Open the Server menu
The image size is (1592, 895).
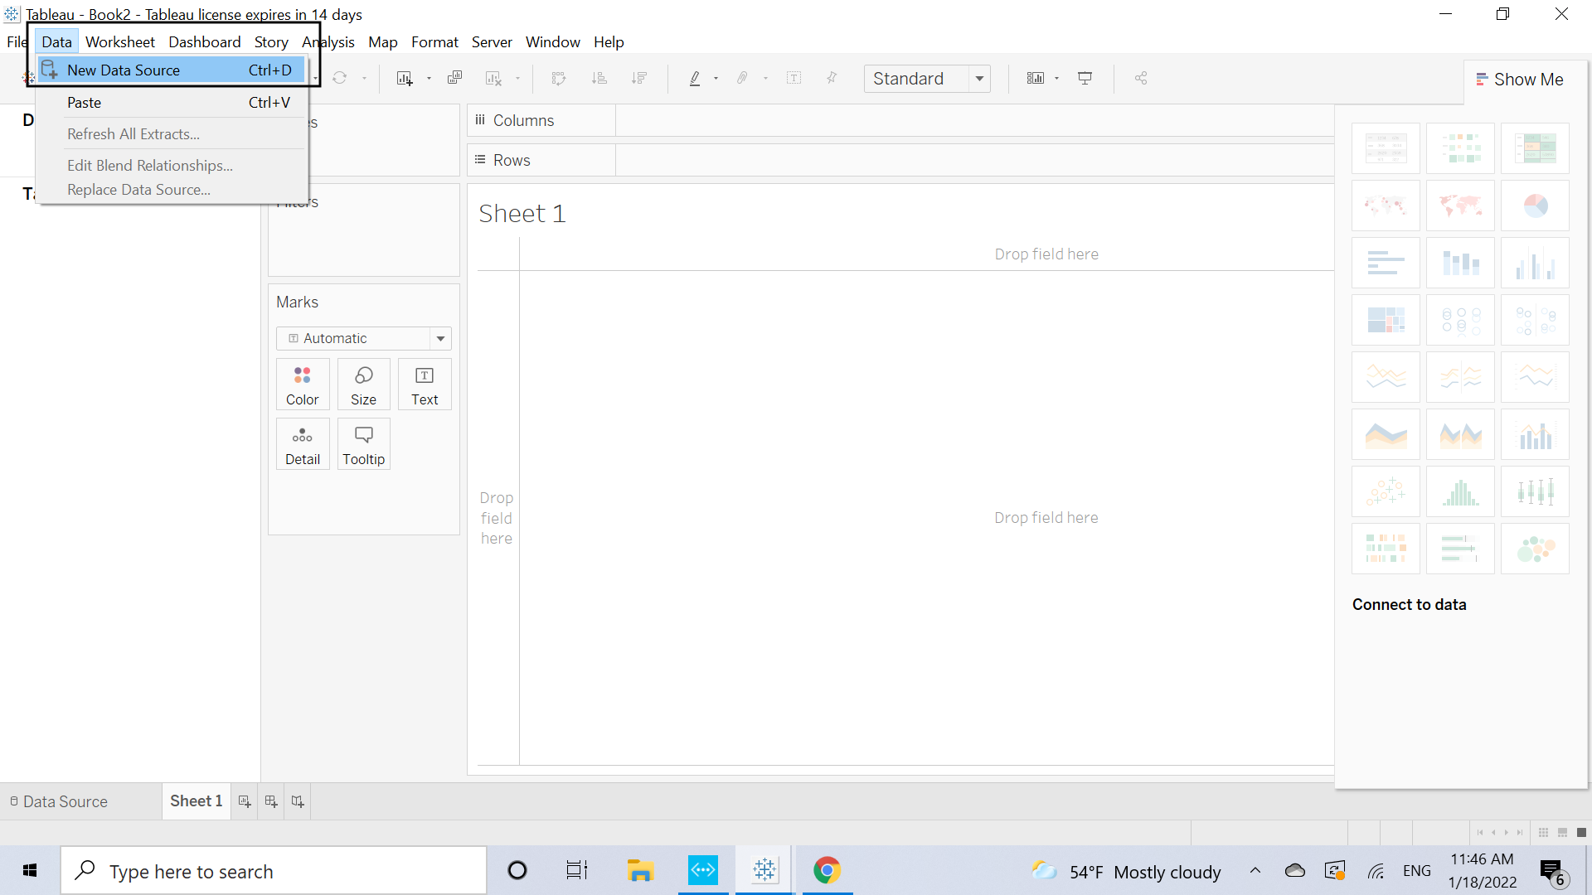[x=492, y=42]
